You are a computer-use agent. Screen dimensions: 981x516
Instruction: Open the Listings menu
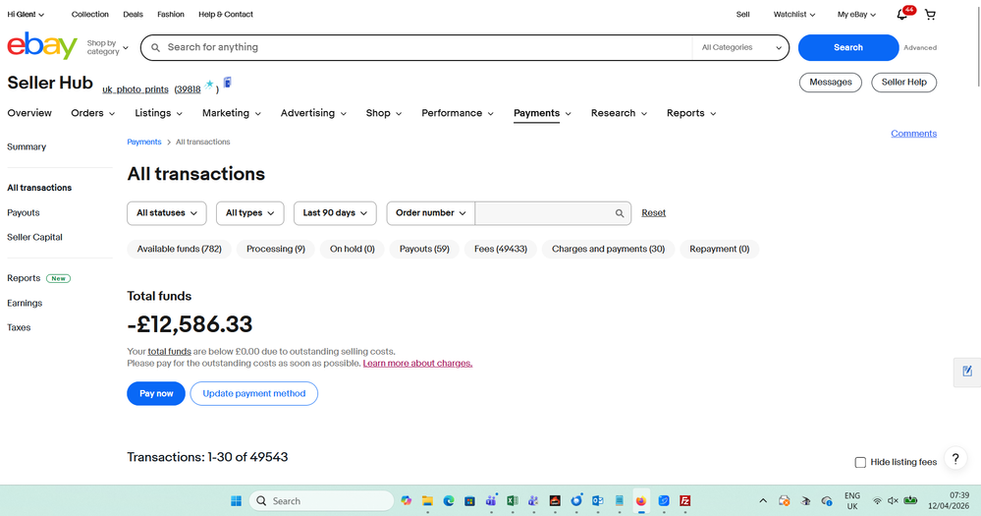click(x=158, y=113)
